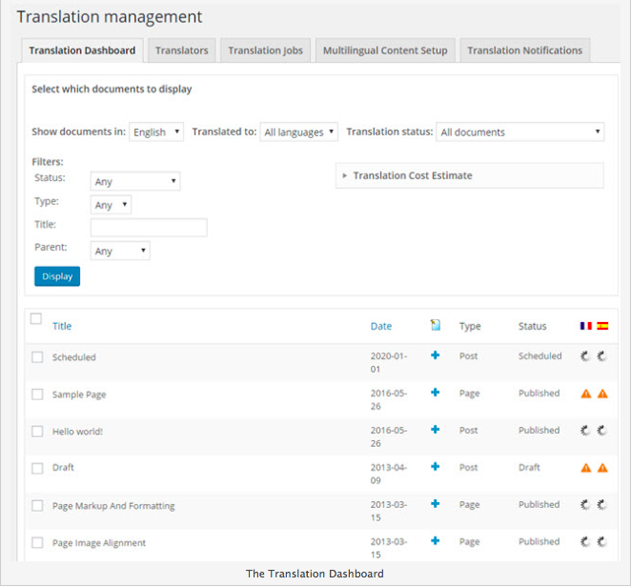The image size is (631, 586).
Task: Click Spanish status icon for Page Markup And Formatting
Action: [x=601, y=505]
